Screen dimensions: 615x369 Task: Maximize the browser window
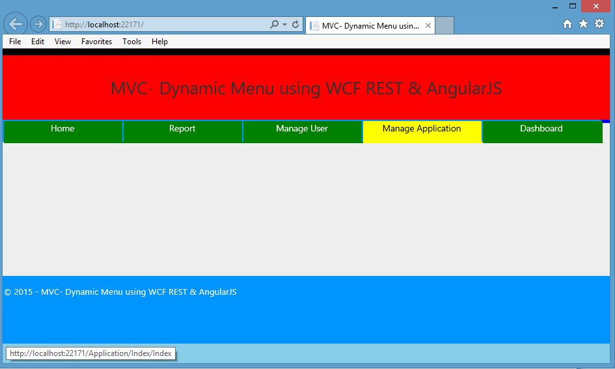point(573,7)
